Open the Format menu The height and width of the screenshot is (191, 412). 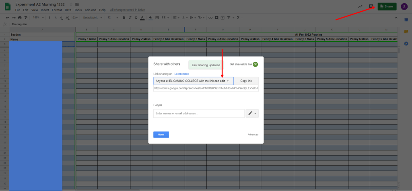pyautogui.click(x=57, y=10)
